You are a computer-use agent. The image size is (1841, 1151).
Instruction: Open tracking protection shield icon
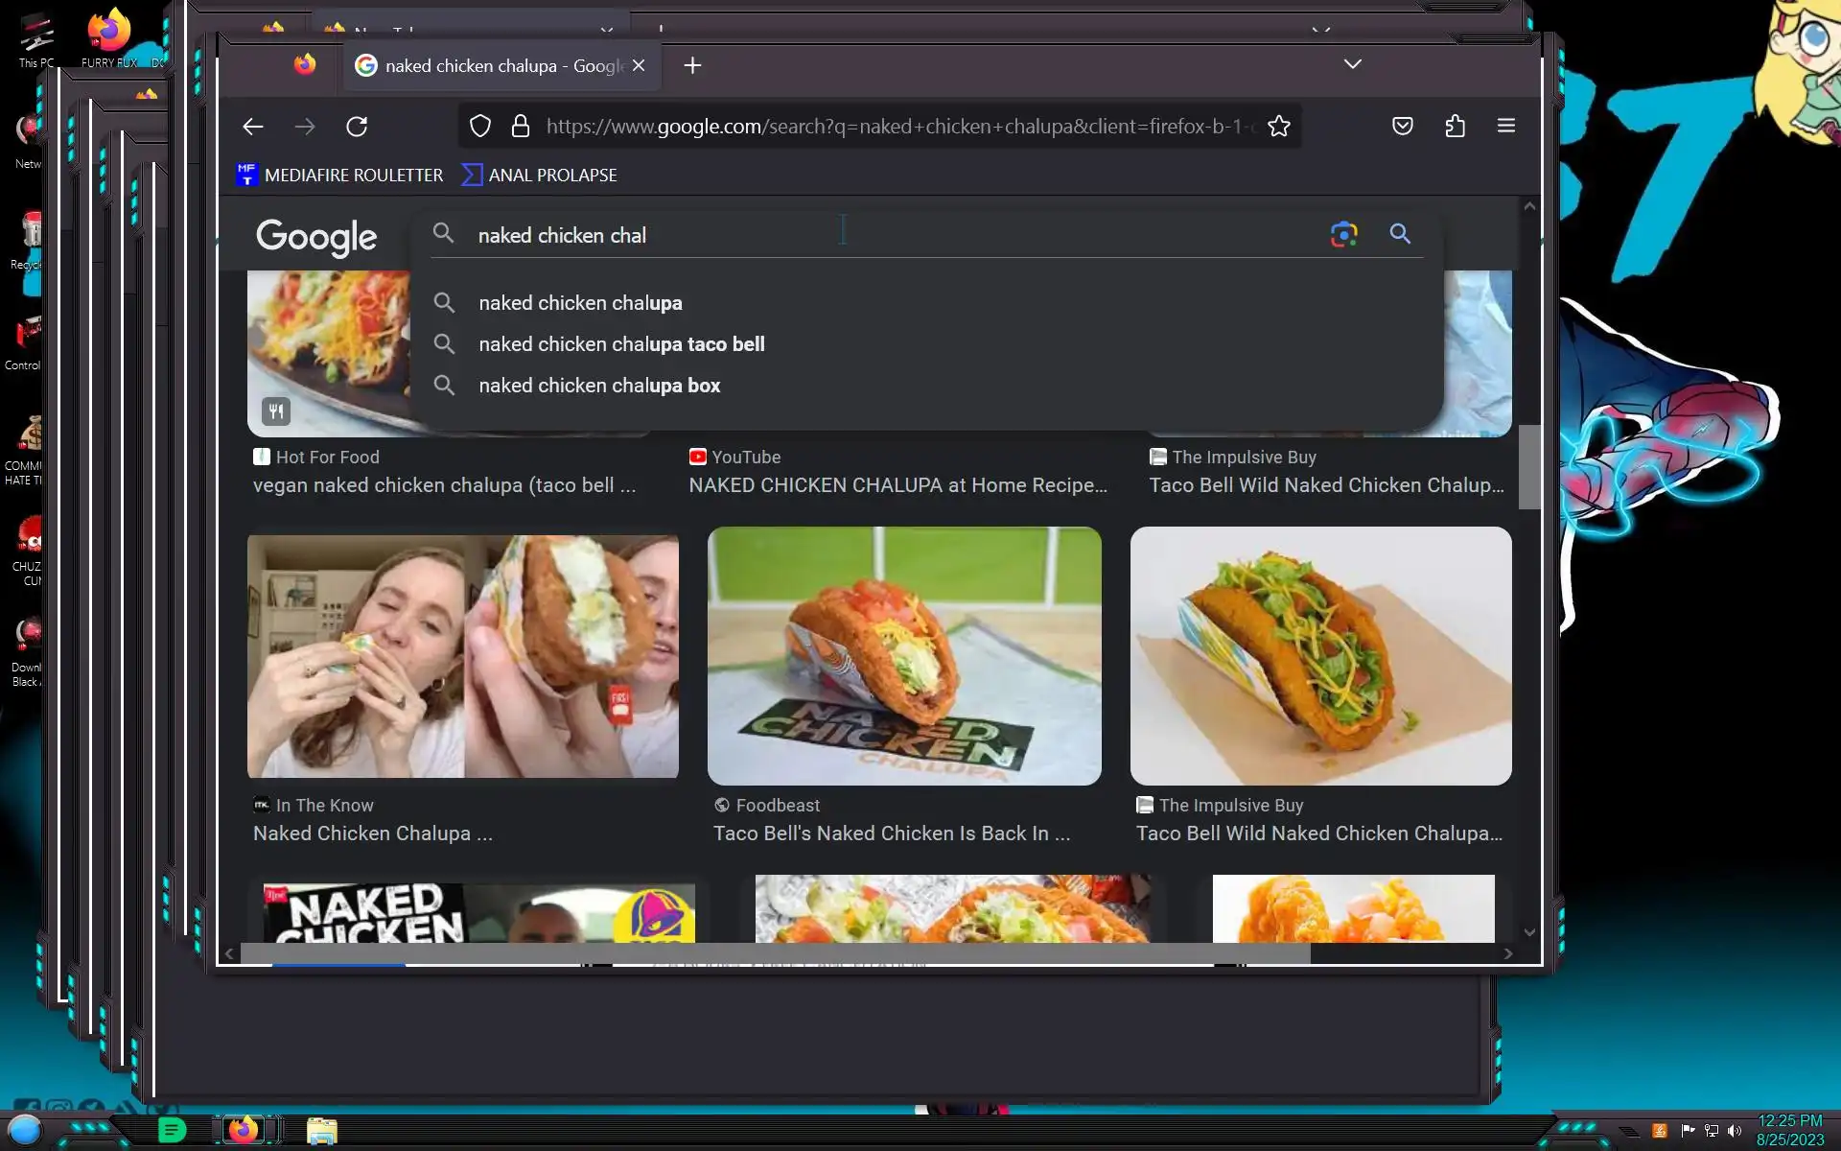(x=480, y=127)
